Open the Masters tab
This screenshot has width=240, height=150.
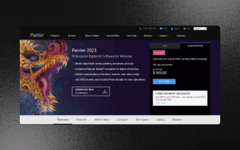177,120
